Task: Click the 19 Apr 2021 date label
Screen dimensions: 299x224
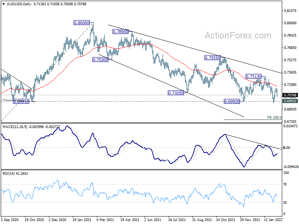Action: tap(130, 220)
